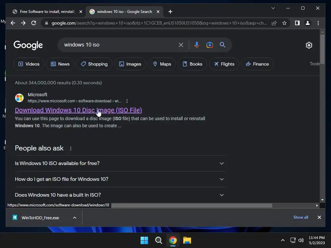Close the downloads bar

(x=319, y=217)
